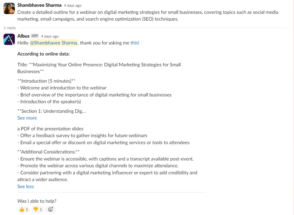Open the @Shambhavee Sharma mention
Image resolution: width=294 pixels, height=215 pixels.
coord(53,43)
